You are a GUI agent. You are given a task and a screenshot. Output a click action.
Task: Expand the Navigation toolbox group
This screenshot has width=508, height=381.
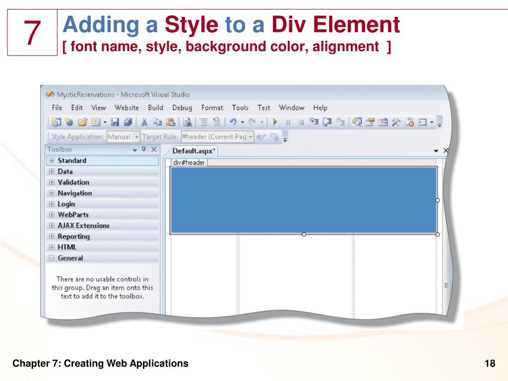pyautogui.click(x=52, y=193)
